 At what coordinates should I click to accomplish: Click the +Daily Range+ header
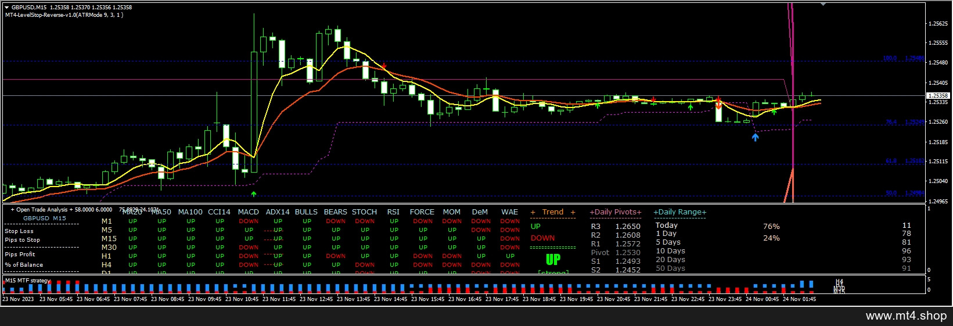pyautogui.click(x=680, y=212)
